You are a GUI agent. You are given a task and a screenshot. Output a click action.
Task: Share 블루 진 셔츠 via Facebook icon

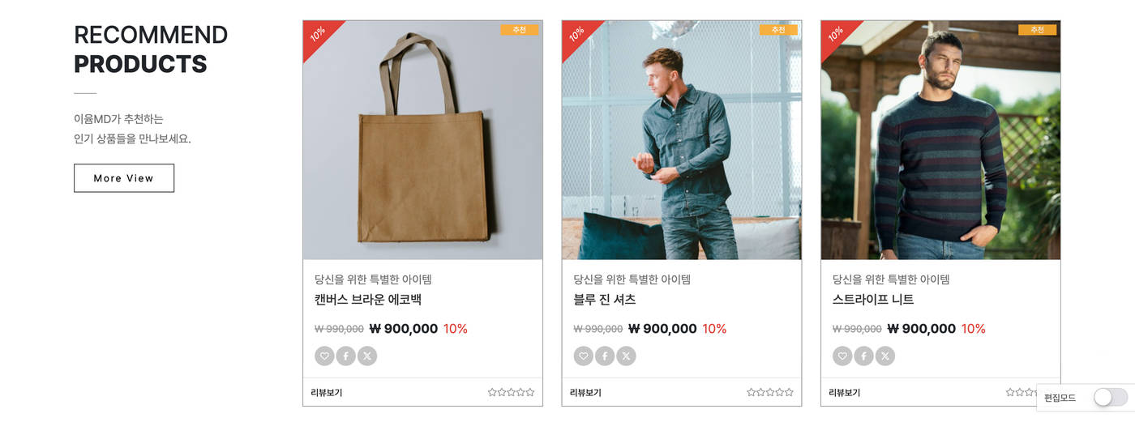pos(605,356)
